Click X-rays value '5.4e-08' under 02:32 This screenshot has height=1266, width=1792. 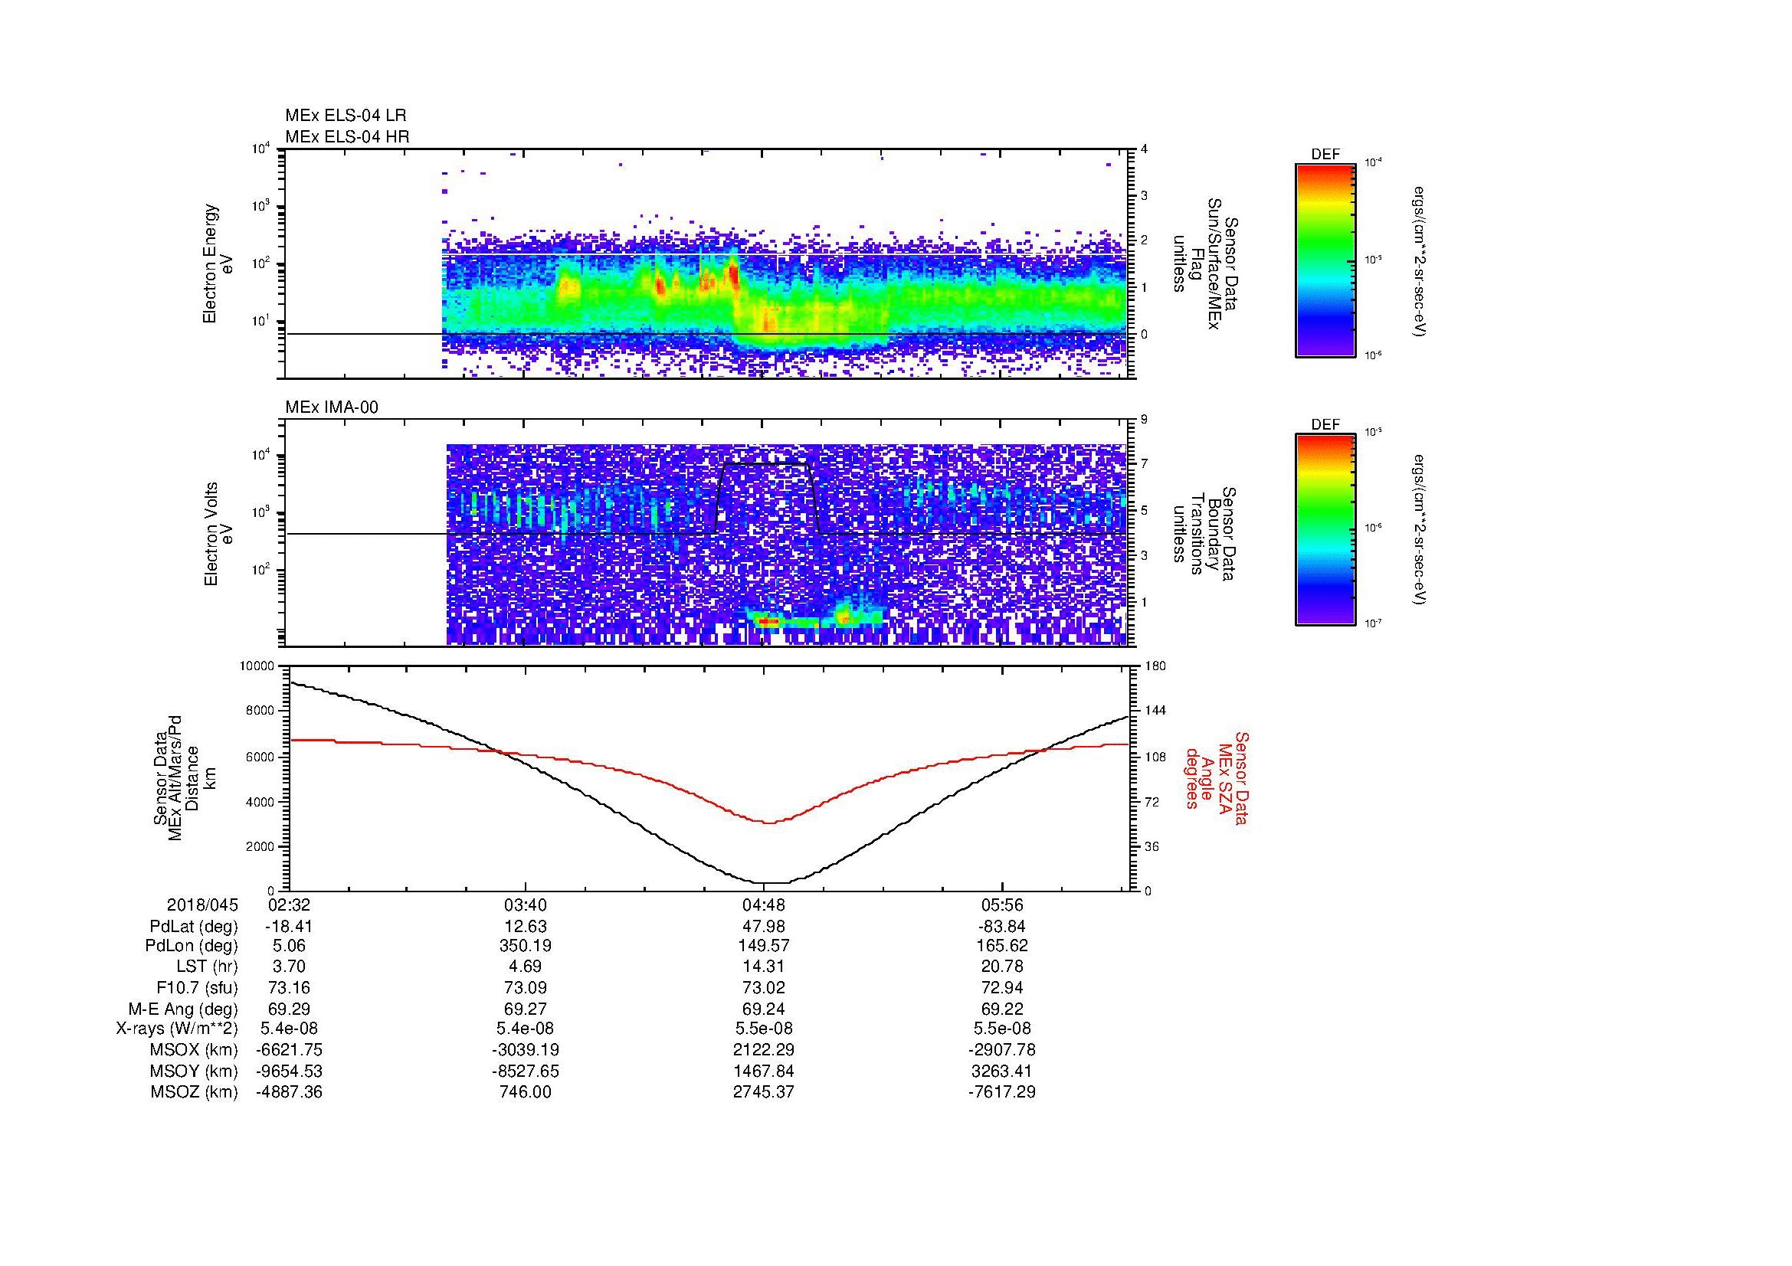point(289,1029)
